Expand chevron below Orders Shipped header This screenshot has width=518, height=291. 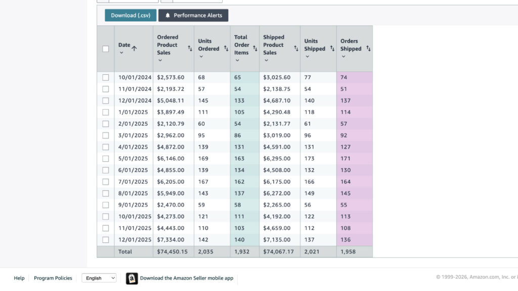click(343, 57)
